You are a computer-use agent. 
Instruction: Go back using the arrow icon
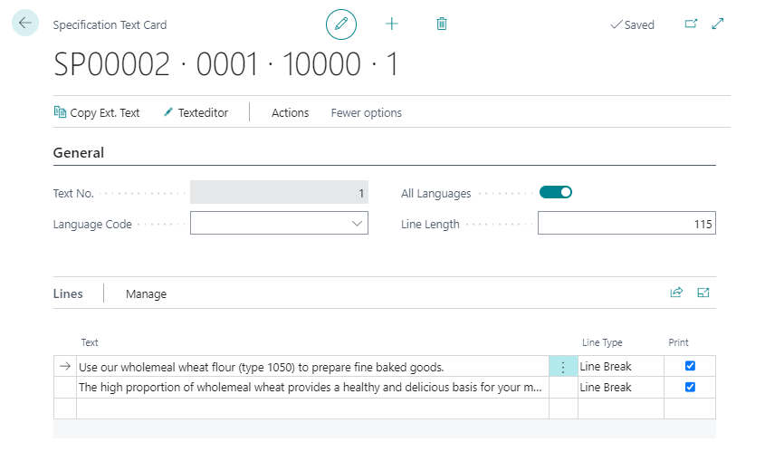[25, 23]
